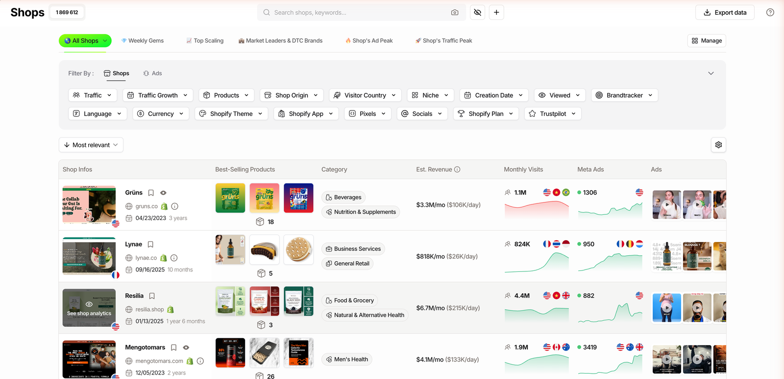Click the Shopify icon next to lynae.co
Image resolution: width=784 pixels, height=379 pixels.
point(164,258)
